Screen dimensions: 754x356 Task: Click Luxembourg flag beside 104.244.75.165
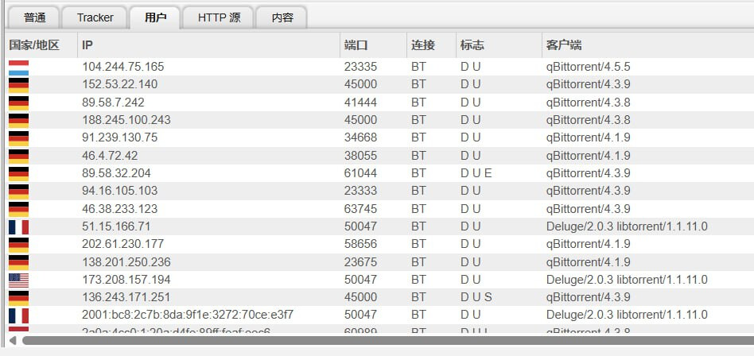18,67
